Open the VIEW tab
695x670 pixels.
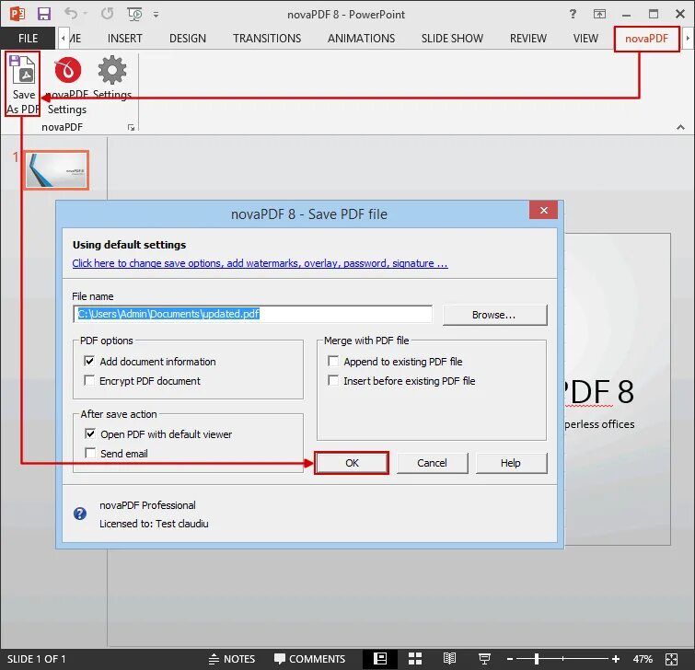click(585, 39)
